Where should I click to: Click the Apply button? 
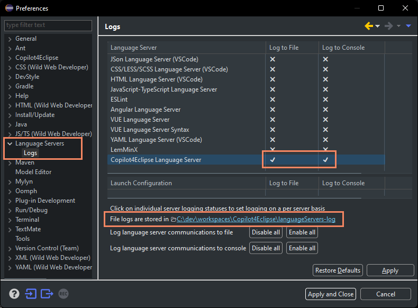[x=390, y=270]
